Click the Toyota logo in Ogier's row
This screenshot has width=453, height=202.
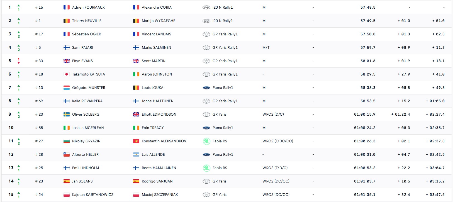[x=206, y=34]
